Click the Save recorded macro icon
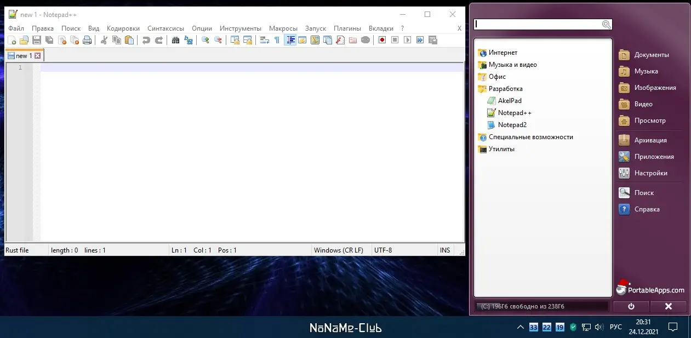 click(432, 40)
